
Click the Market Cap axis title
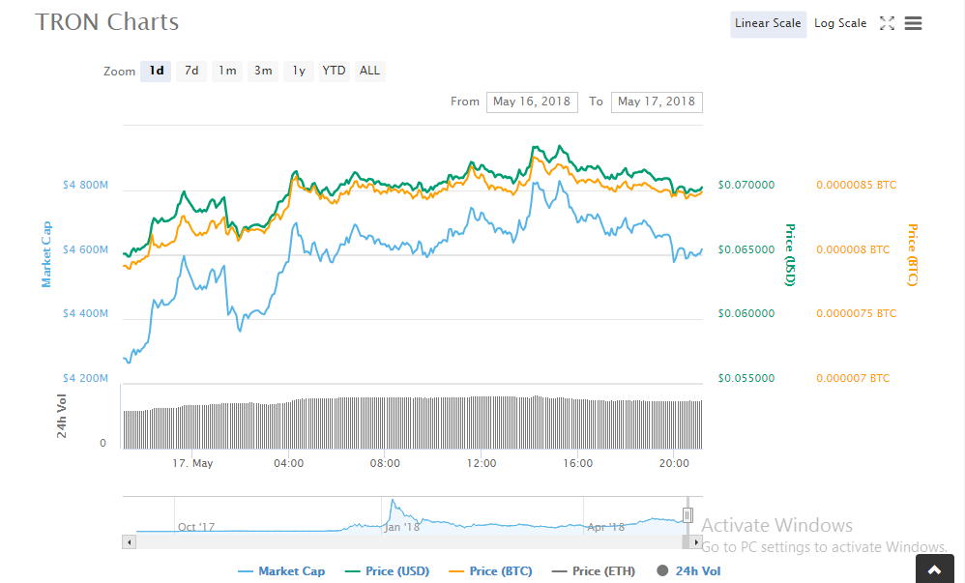[46, 254]
